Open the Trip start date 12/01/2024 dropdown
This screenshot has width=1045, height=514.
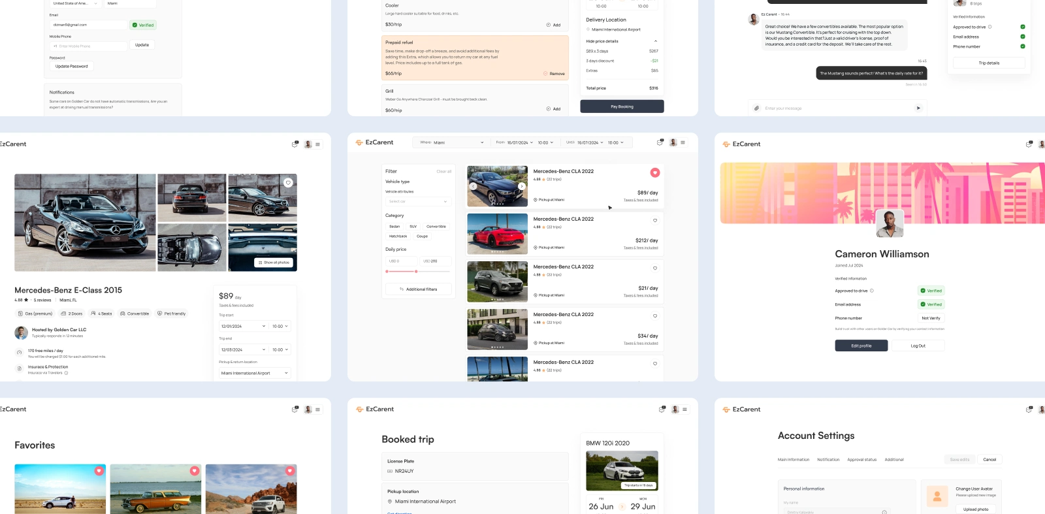(x=244, y=326)
